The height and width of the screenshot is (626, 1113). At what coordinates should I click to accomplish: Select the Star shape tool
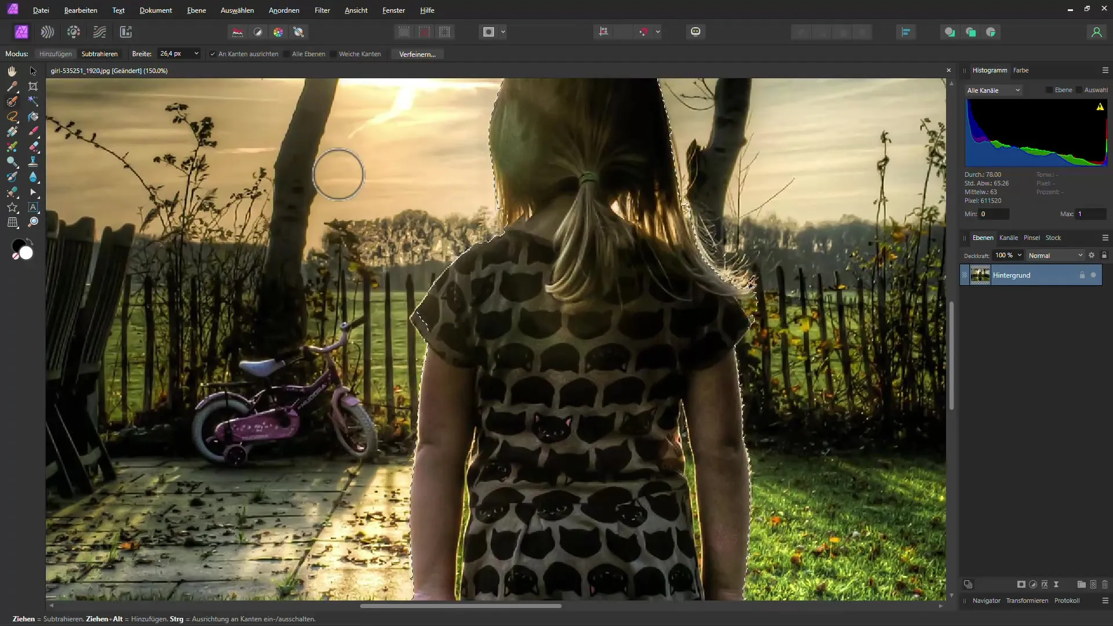12,207
